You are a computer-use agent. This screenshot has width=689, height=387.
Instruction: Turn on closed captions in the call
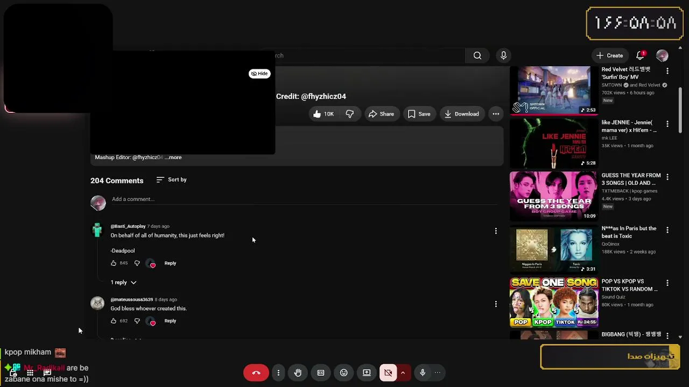(x=321, y=372)
